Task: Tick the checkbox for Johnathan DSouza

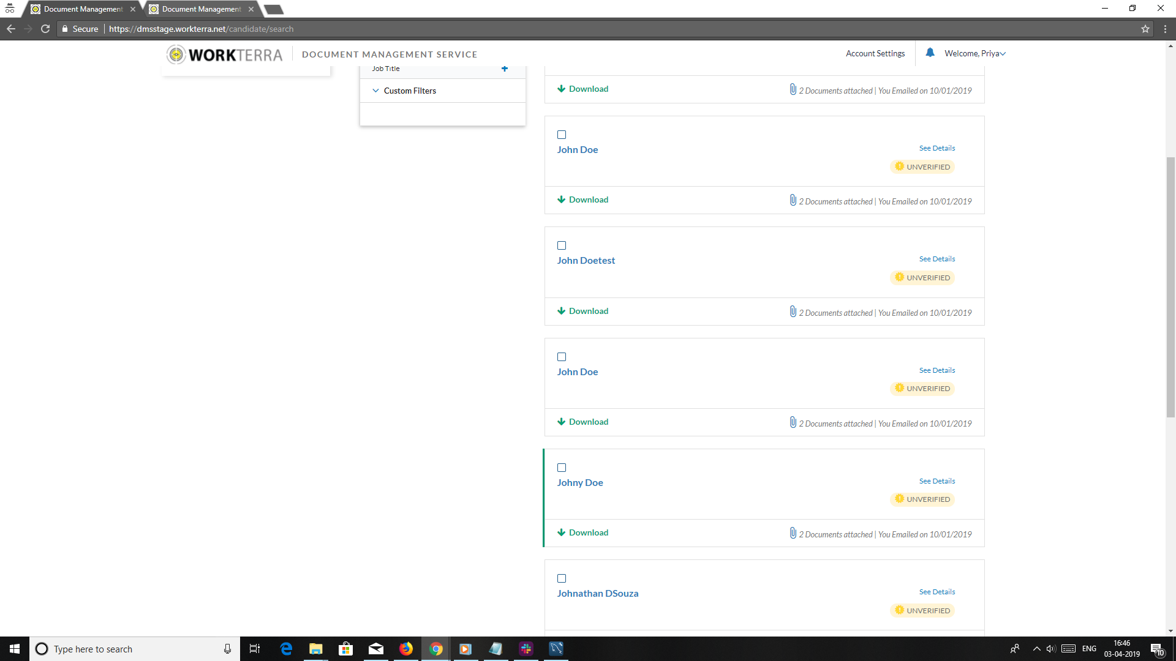Action: tap(562, 578)
